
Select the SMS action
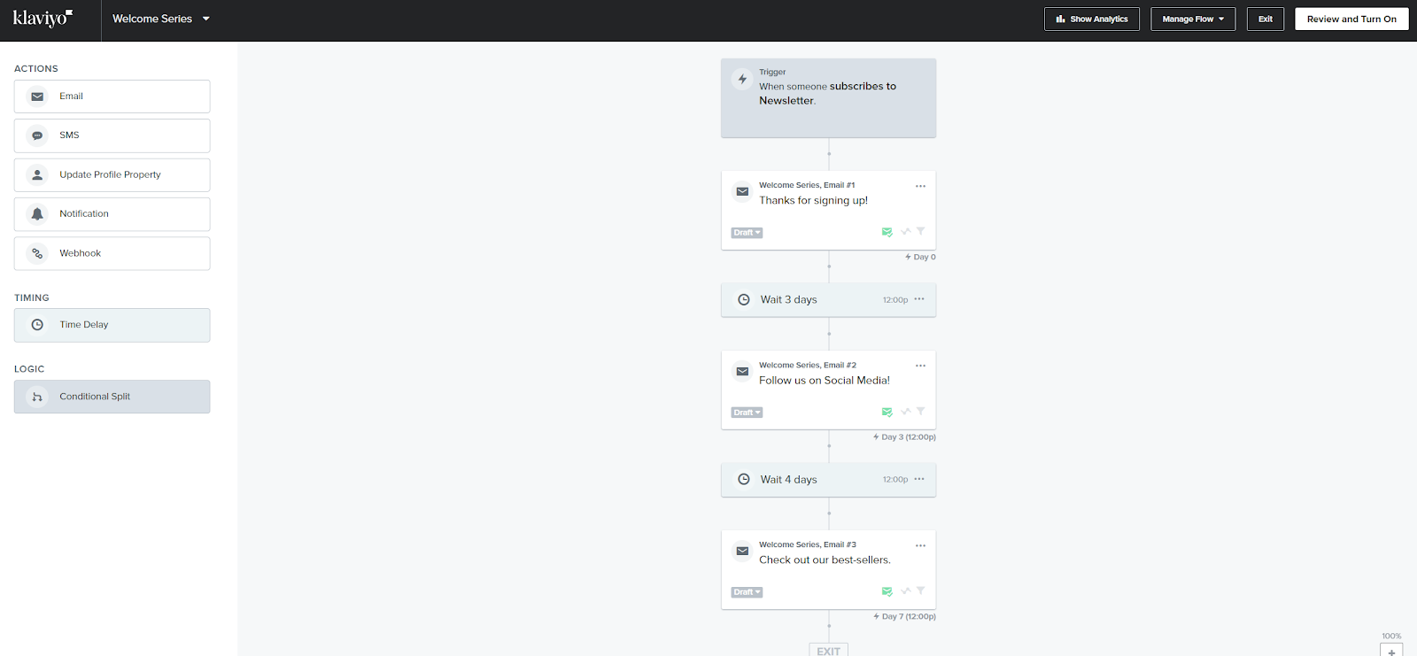click(112, 135)
